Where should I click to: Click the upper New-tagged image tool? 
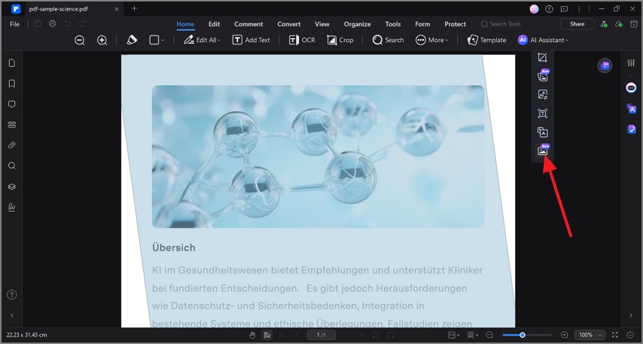(543, 76)
